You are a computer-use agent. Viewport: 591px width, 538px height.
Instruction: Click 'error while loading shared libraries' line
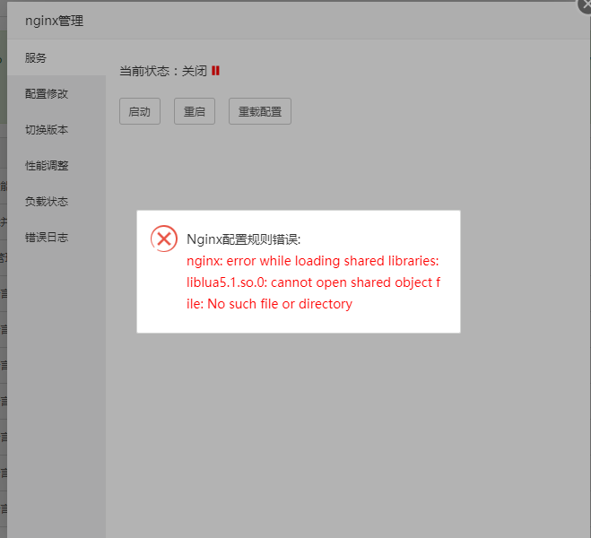pyautogui.click(x=312, y=261)
